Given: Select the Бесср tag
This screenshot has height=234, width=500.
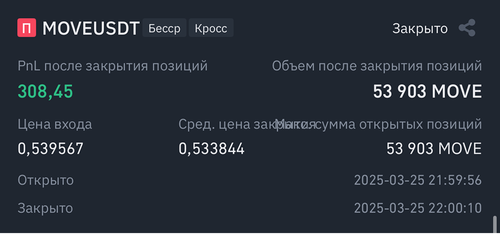Looking at the screenshot, I should (x=164, y=28).
